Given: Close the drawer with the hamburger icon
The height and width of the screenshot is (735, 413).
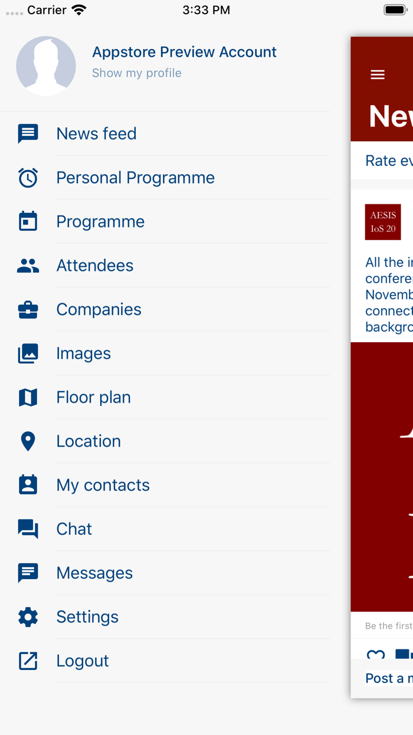Looking at the screenshot, I should [378, 74].
